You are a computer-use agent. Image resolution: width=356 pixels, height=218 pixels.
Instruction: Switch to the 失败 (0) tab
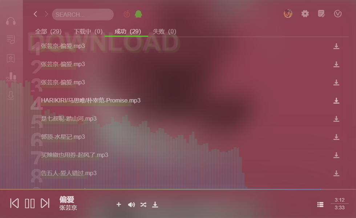point(164,31)
